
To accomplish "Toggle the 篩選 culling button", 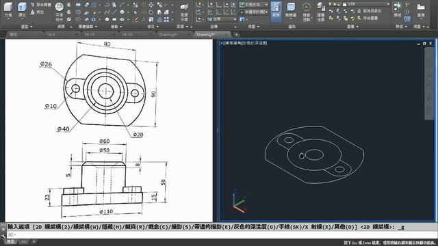I will [276, 11].
